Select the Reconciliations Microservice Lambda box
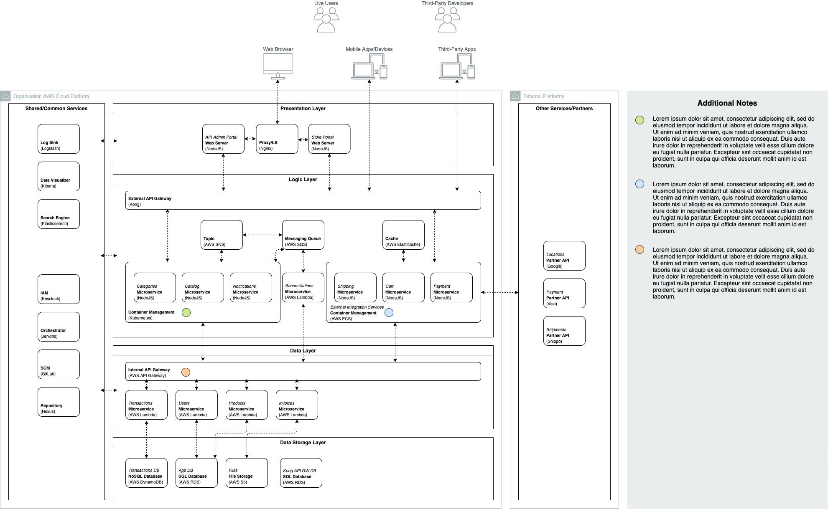 click(x=303, y=287)
